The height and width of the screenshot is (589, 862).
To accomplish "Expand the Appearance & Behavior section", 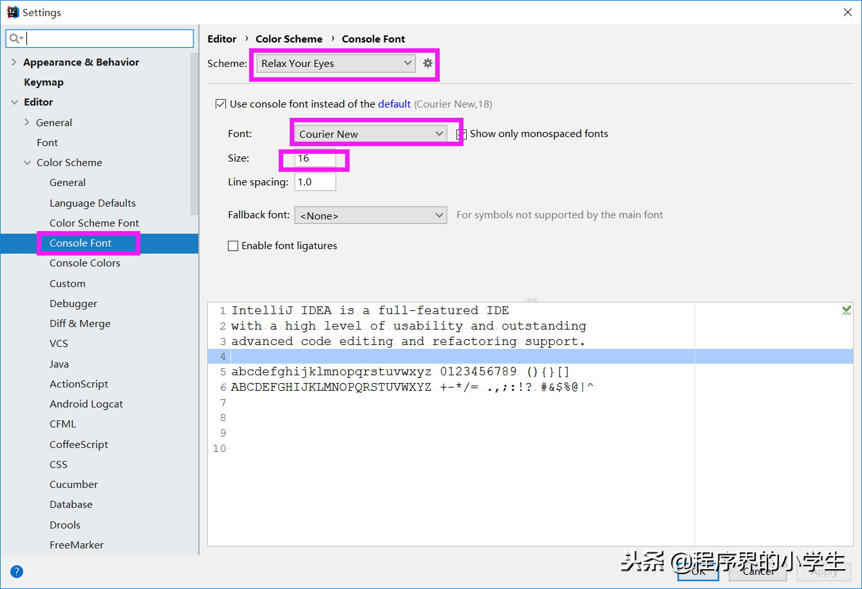I will coord(14,62).
